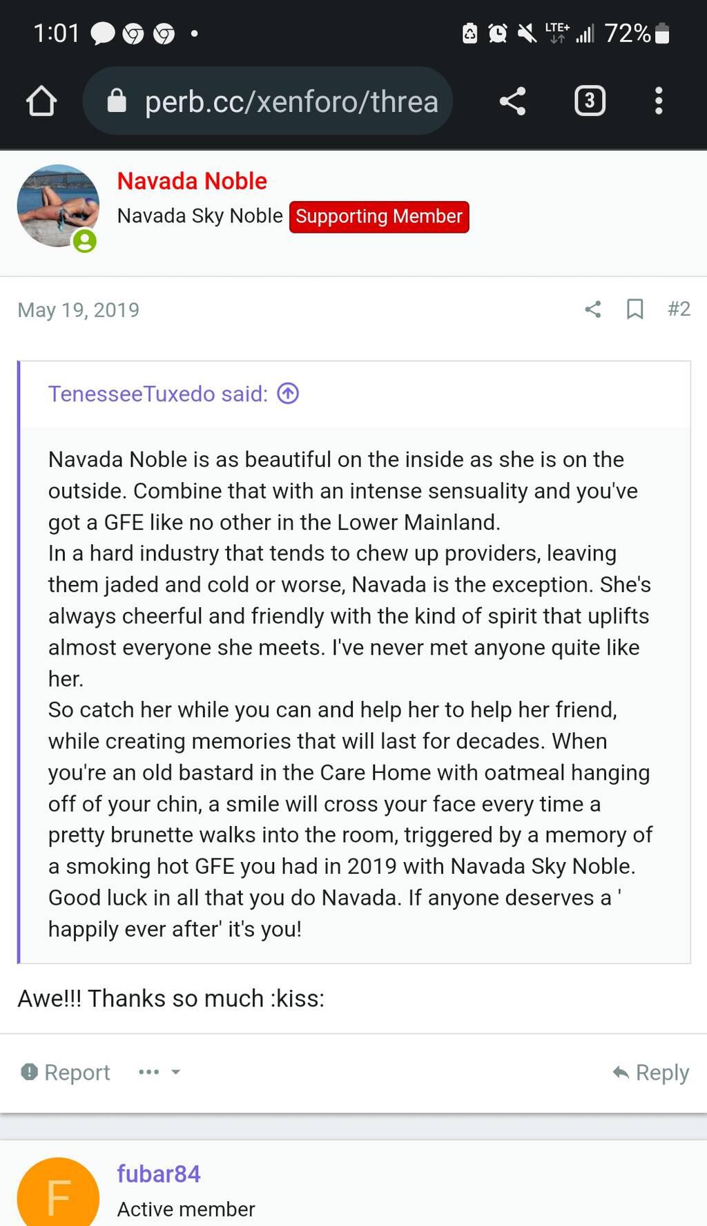
Task: Tap the perb.cc address bar
Action: click(290, 102)
